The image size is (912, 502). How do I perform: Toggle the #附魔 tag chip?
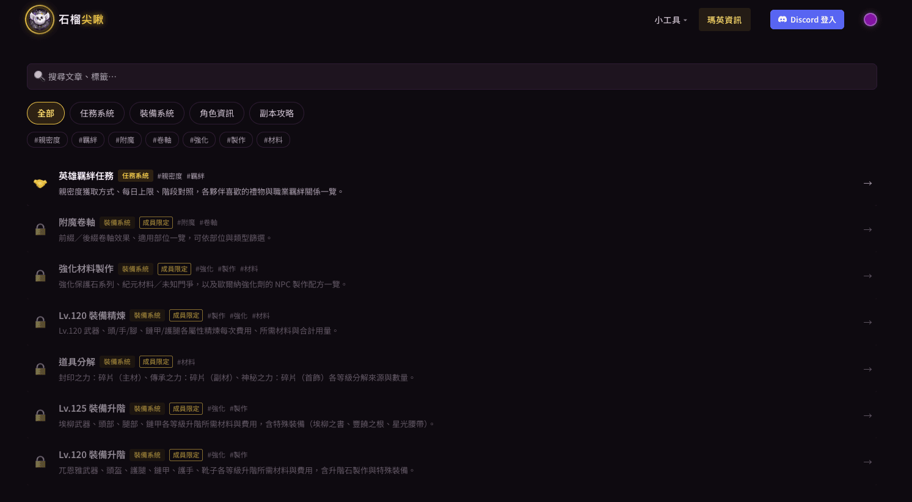coord(125,140)
